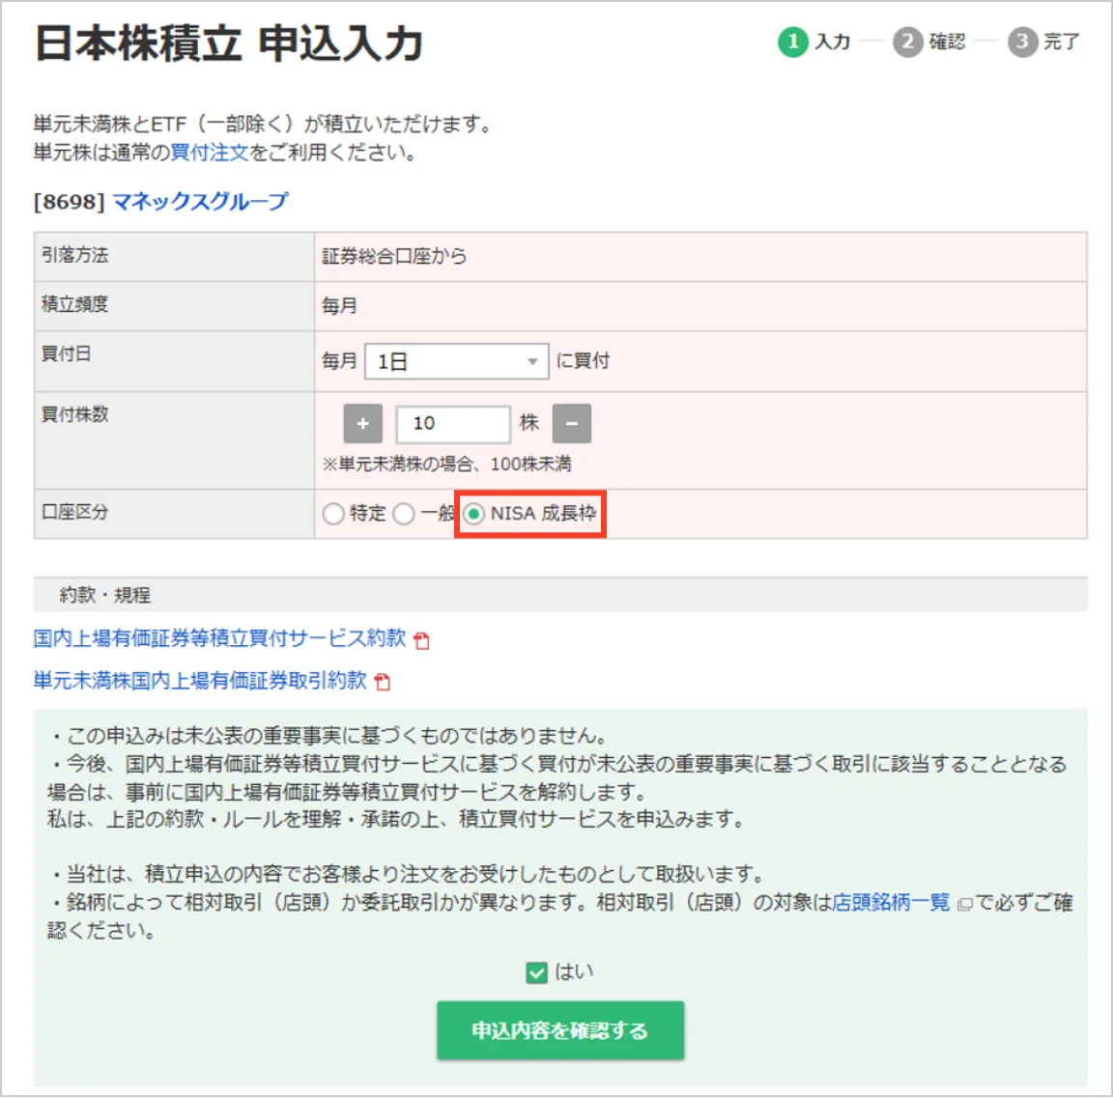The image size is (1113, 1098).
Task: Click the plus button to increase shares
Action: tap(362, 424)
